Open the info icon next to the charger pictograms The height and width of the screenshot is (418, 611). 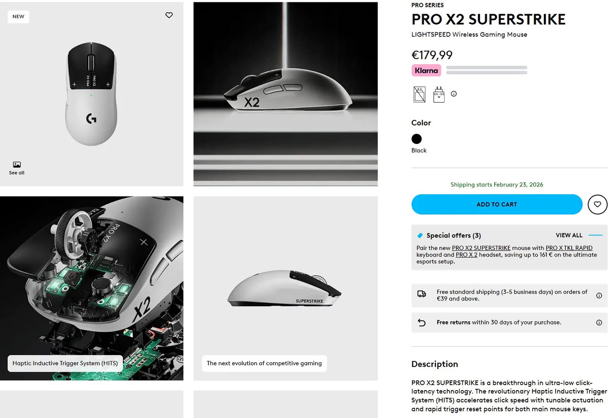pyautogui.click(x=454, y=94)
